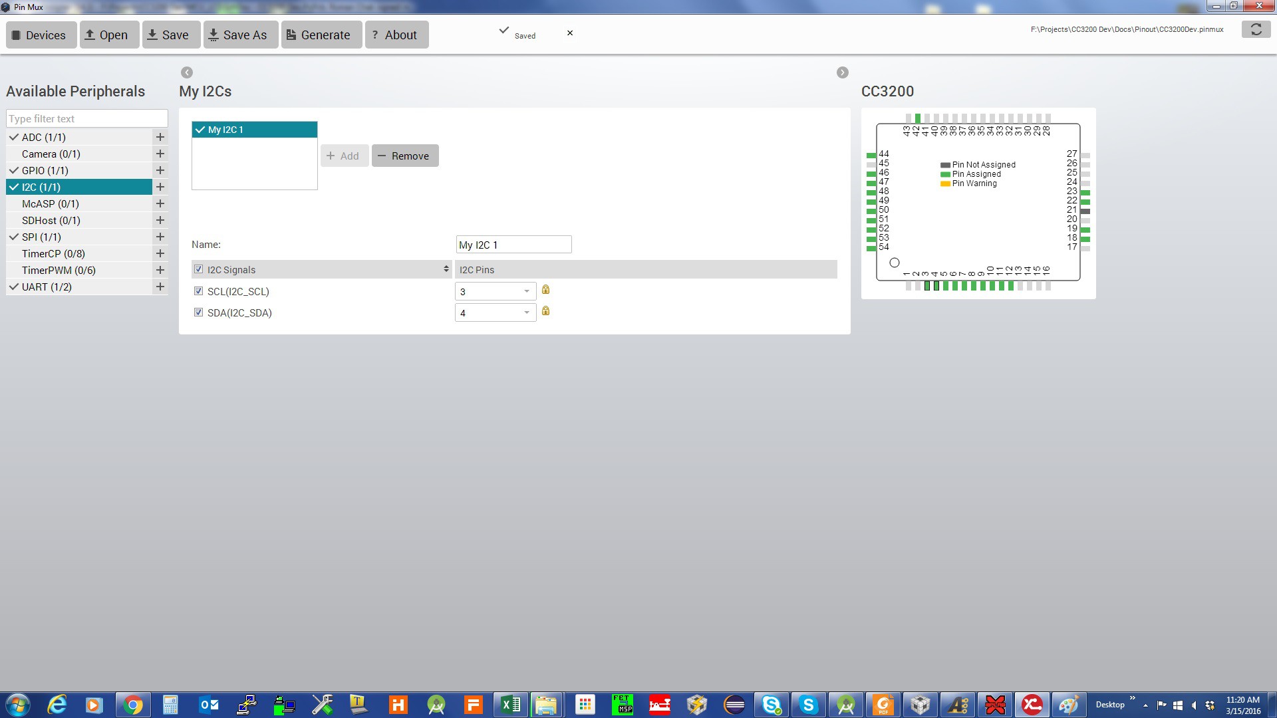
Task: Click Pin Assigned green legend swatch
Action: 945,174
